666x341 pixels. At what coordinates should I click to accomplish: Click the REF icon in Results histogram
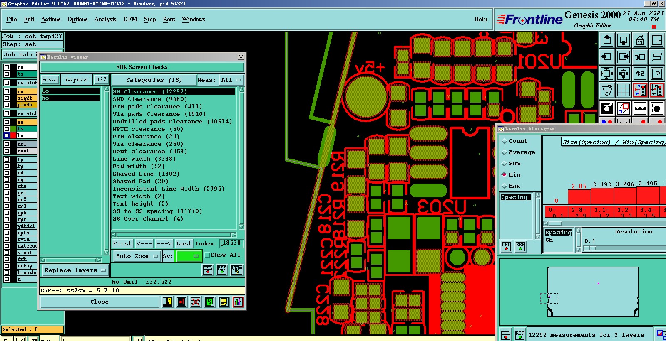(x=520, y=247)
